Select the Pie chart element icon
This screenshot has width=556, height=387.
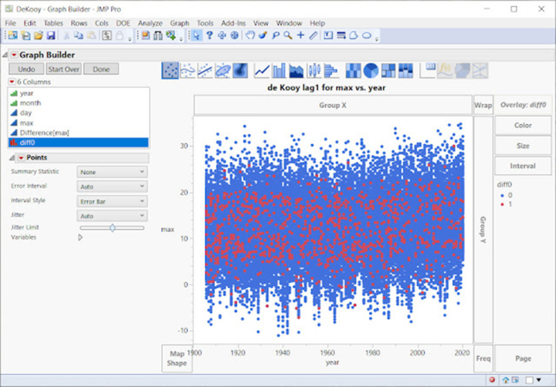[371, 71]
